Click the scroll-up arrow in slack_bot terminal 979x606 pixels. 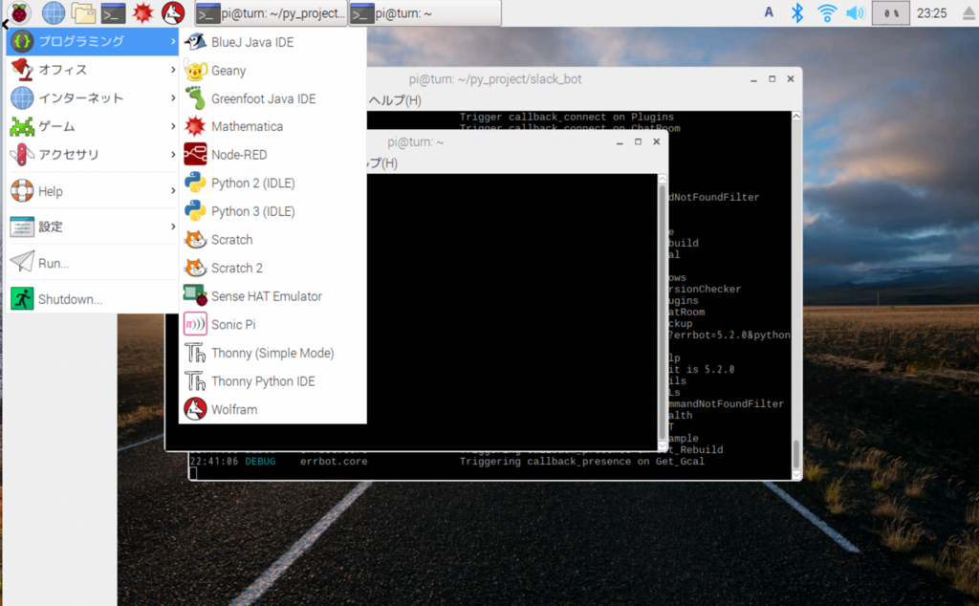(x=796, y=116)
